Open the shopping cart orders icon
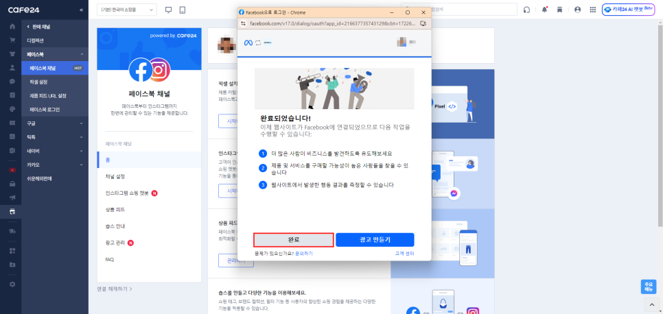Screen dimensions: 663x314 pyautogui.click(x=12, y=40)
